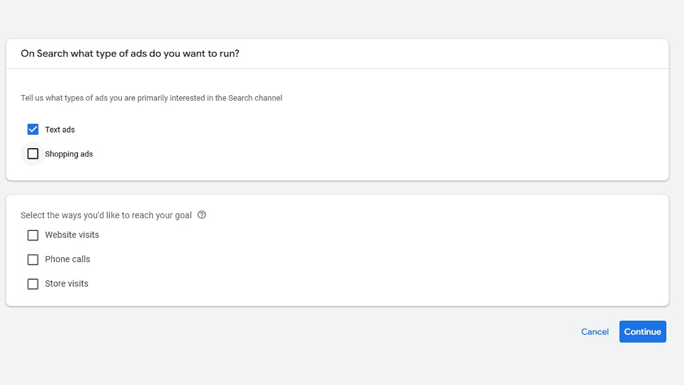Tick the Website visits checkbox
Screen dimensions: 684x385
click(33, 235)
